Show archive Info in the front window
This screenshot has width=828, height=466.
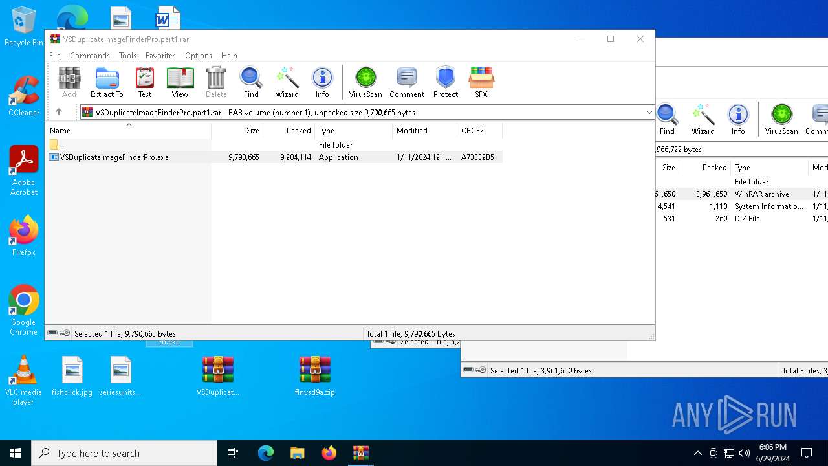322,82
